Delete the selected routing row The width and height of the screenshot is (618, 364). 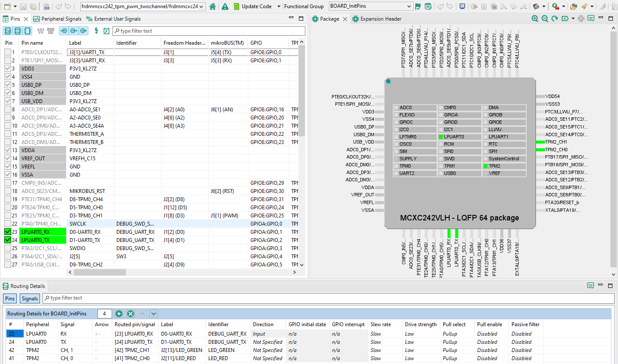point(131,314)
